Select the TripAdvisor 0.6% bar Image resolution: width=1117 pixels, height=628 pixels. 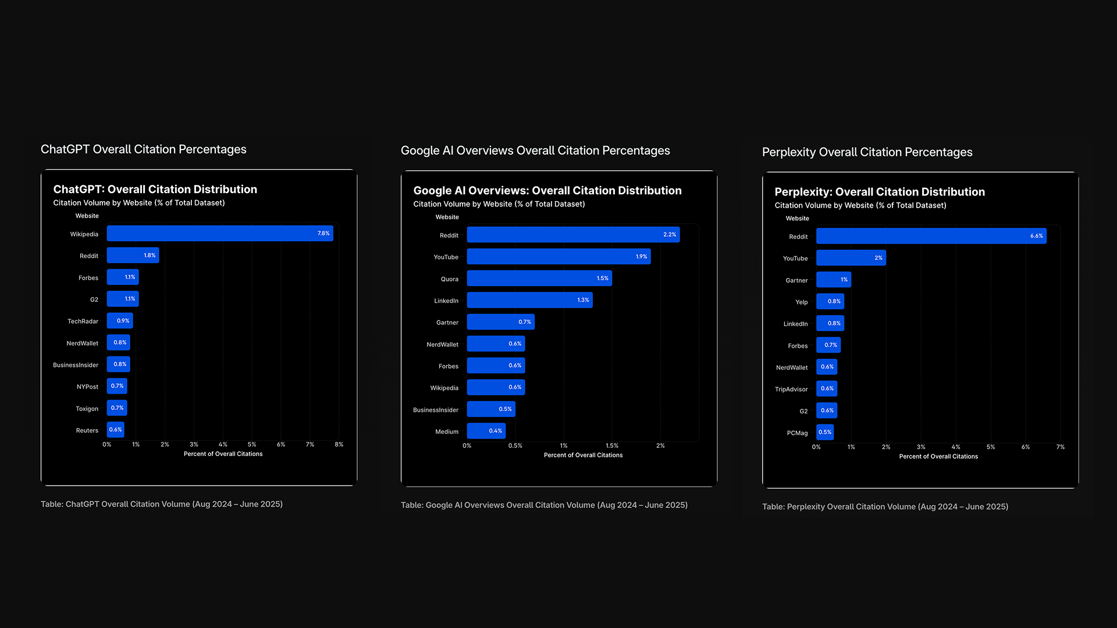point(827,388)
